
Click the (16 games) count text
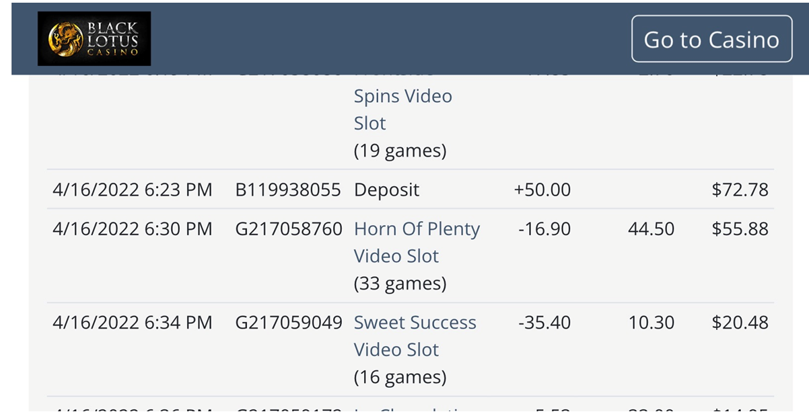click(400, 377)
